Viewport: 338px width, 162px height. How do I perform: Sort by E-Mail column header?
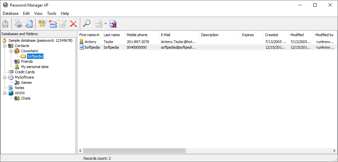click(x=179, y=35)
